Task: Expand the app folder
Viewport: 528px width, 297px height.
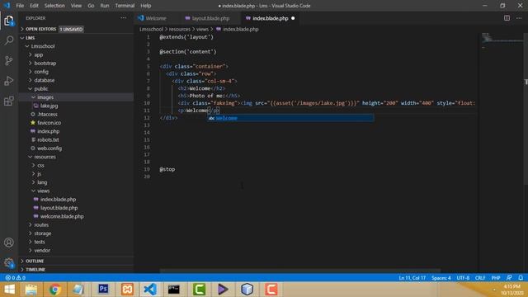Action: click(77, 54)
